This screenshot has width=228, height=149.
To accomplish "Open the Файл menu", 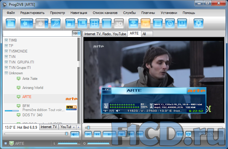I will tap(11, 13).
